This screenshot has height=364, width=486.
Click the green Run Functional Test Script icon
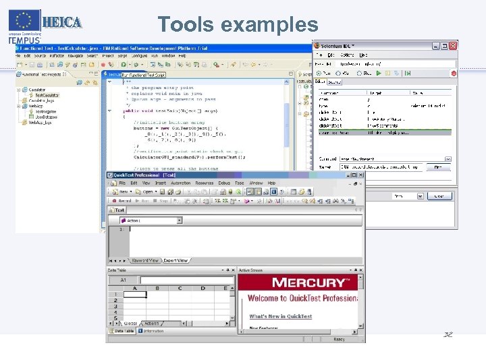pos(124,65)
